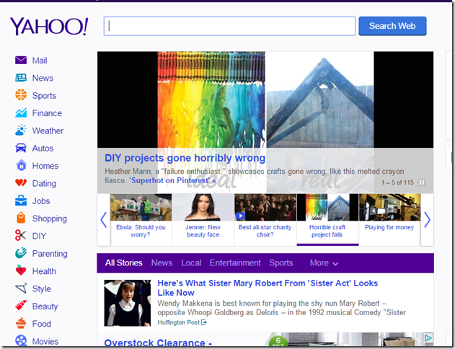The width and height of the screenshot is (455, 349).
Task: Open the Sister Mary Robert article headline
Action: pos(268,288)
